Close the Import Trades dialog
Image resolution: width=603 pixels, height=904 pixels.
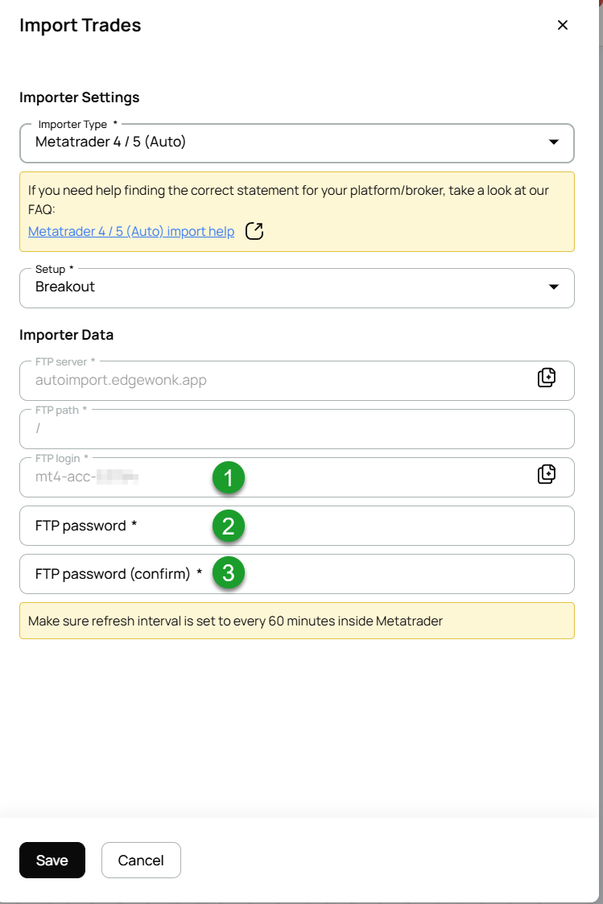pos(562,25)
